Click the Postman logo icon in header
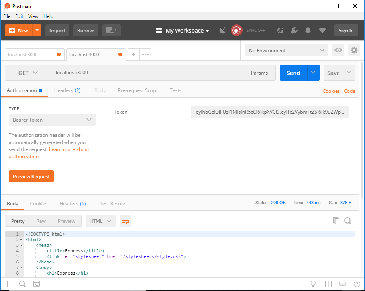Image resolution: width=365 pixels, height=291 pixels. [236, 30]
